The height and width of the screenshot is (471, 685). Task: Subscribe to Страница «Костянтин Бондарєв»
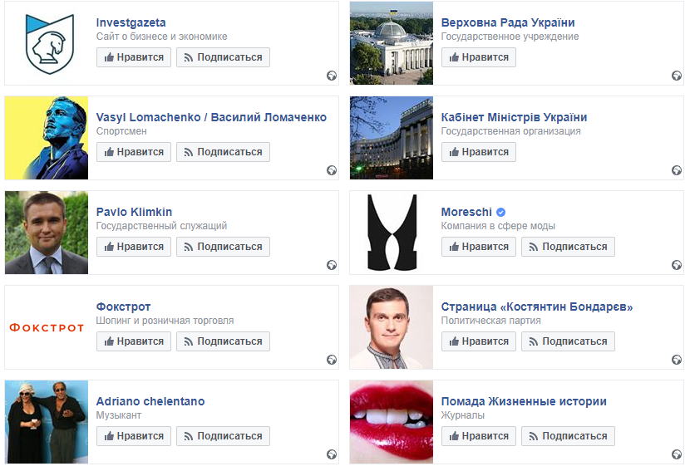(568, 341)
